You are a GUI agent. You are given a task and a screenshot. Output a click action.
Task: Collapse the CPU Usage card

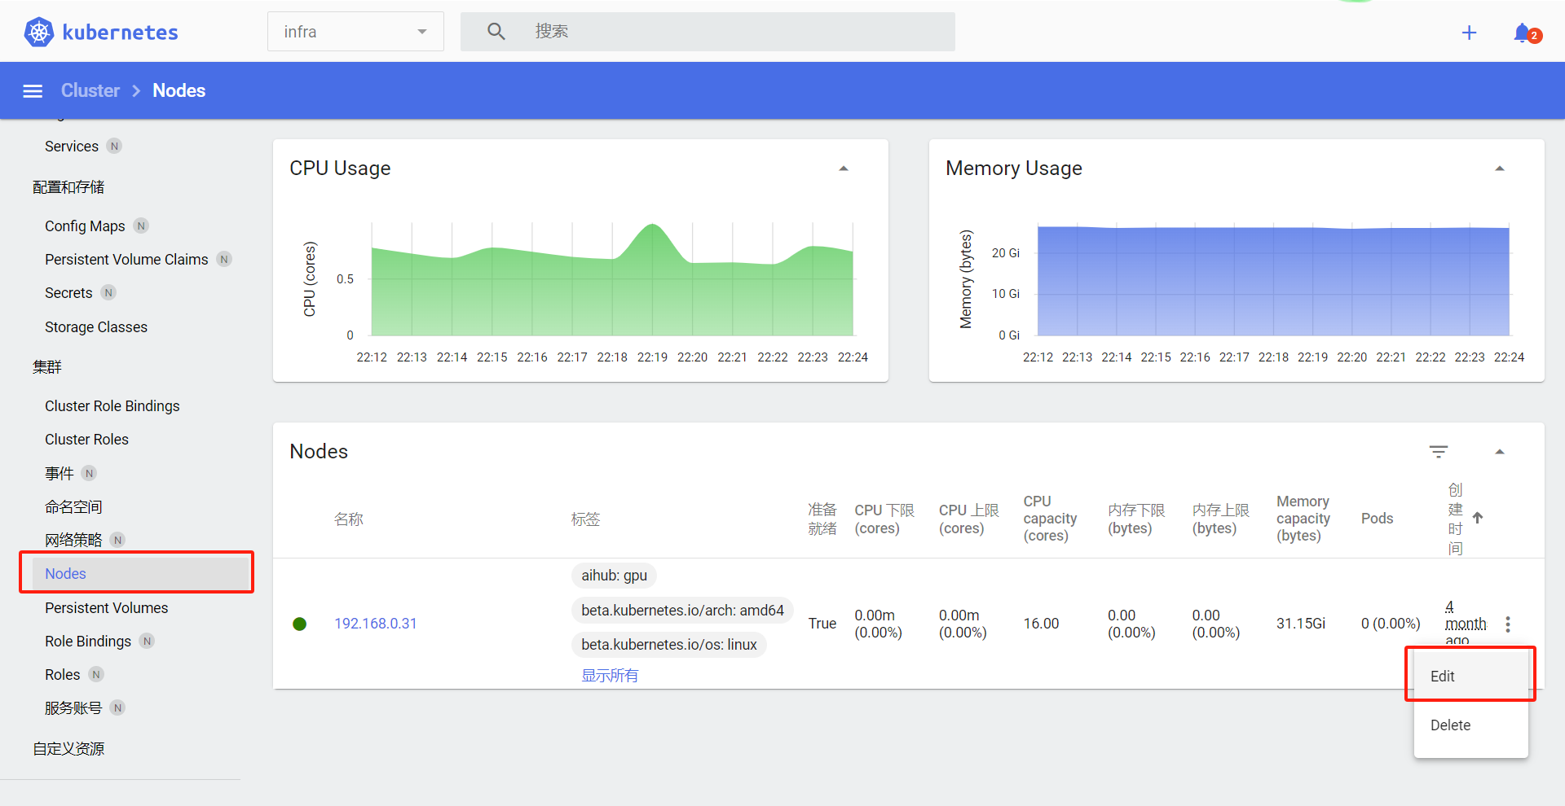click(x=844, y=169)
